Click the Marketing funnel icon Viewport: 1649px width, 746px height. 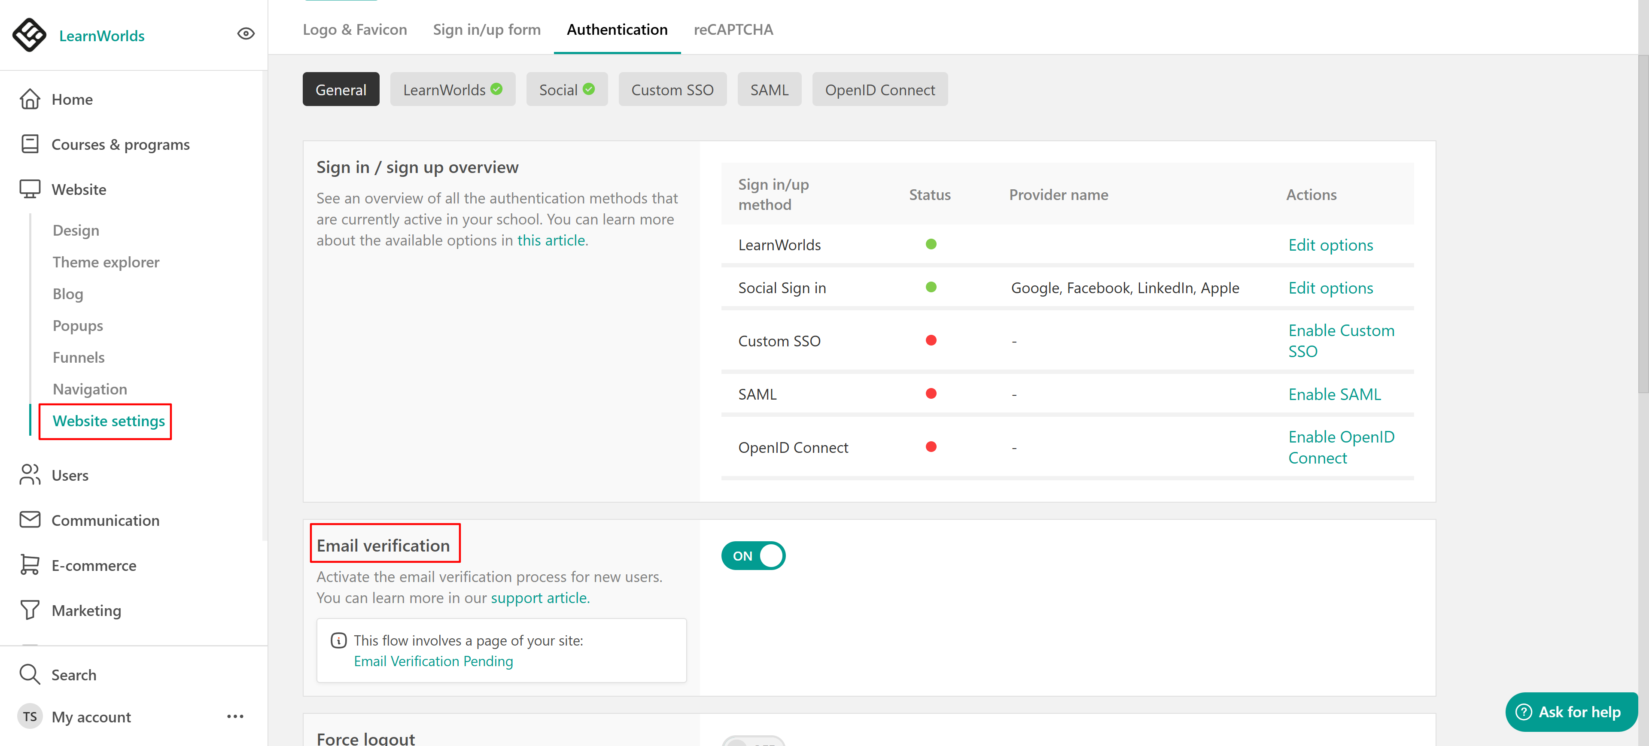point(30,610)
